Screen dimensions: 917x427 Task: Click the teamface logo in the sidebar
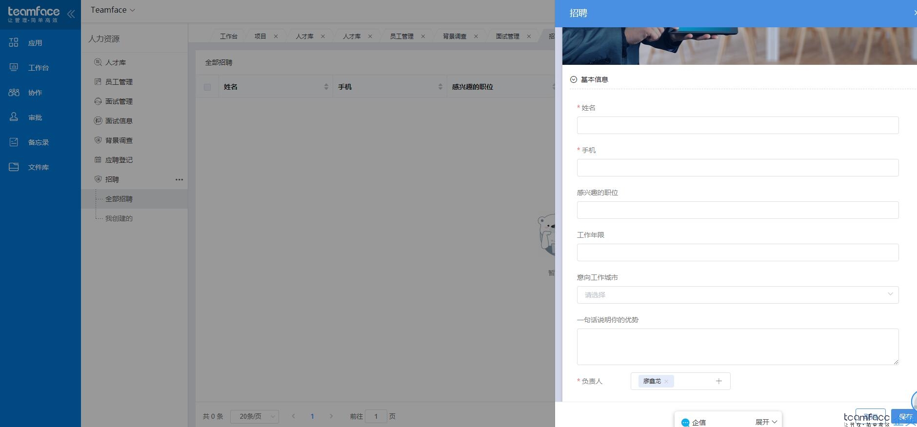[34, 14]
